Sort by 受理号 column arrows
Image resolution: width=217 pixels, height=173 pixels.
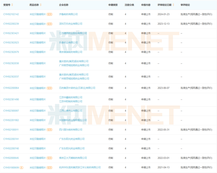tap(12, 5)
